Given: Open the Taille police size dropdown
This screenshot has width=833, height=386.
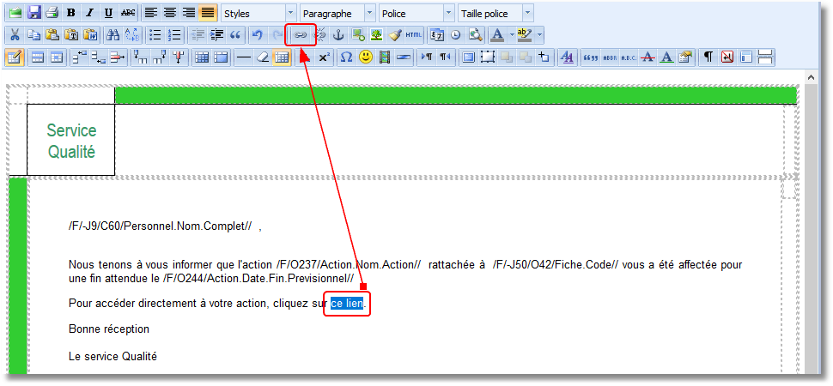Looking at the screenshot, I should point(526,14).
